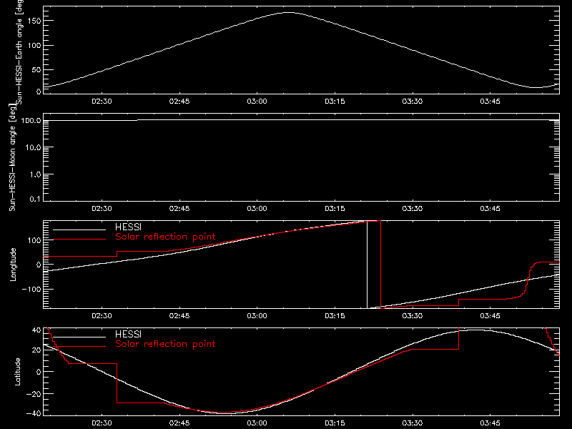
Task: Click the white vertical HESSI longitude wrap line
Action: [367, 265]
